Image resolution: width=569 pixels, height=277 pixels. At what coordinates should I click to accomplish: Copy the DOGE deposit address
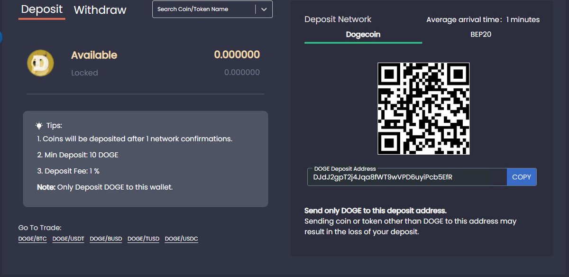(522, 177)
